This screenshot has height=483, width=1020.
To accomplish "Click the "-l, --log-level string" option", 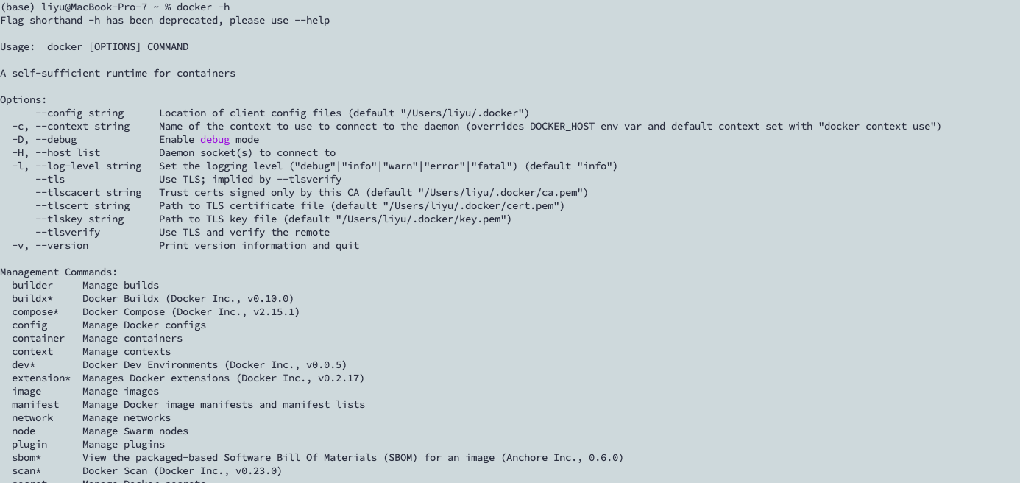I will click(x=77, y=166).
